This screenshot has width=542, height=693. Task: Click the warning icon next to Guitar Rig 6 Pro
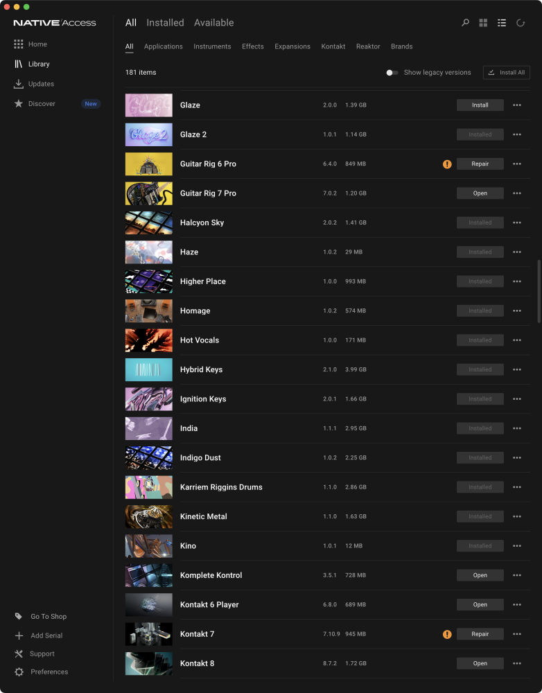coord(447,164)
